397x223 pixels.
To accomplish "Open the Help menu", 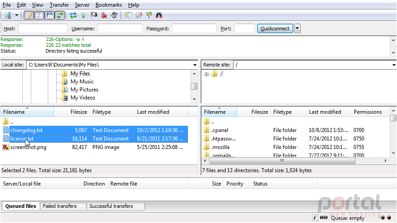I will (x=134, y=5).
